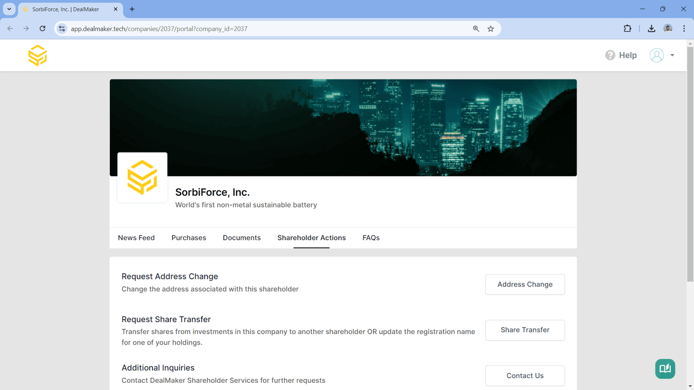The height and width of the screenshot is (390, 694).
Task: Switch to the News Feed tab
Action: [136, 238]
